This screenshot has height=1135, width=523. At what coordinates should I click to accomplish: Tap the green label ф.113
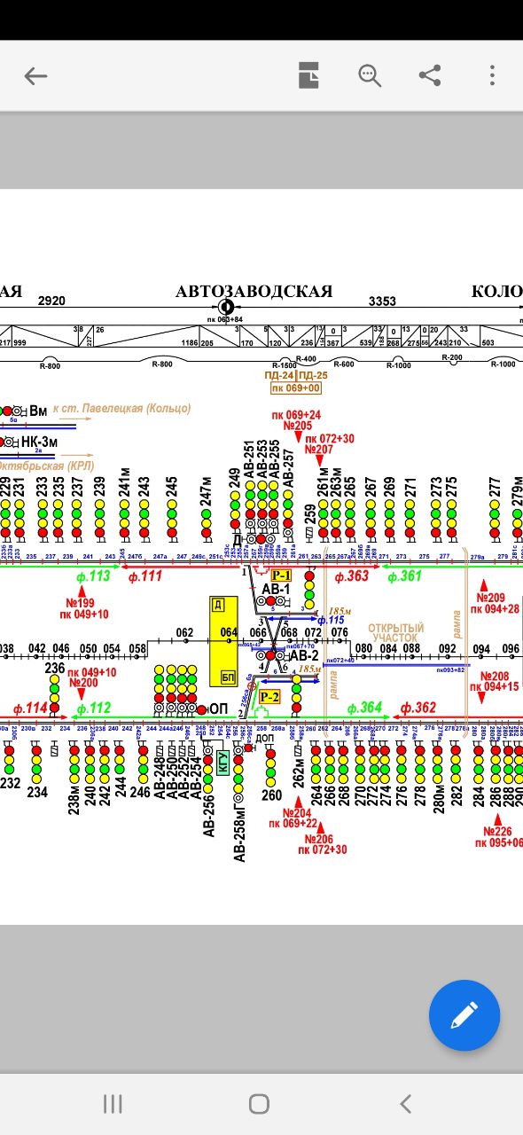point(94,576)
